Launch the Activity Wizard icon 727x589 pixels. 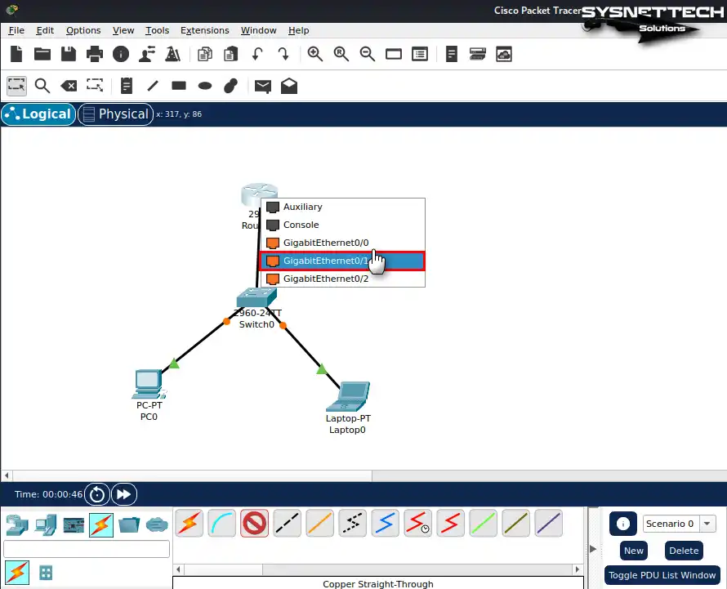coord(147,54)
